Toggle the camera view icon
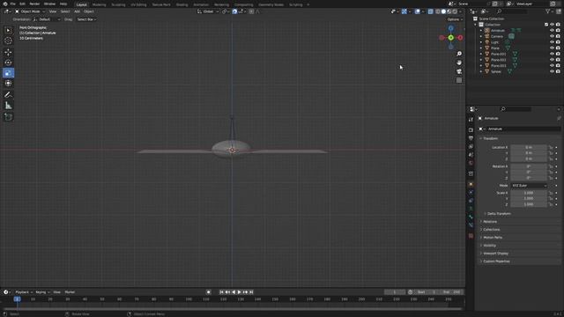 (x=459, y=71)
